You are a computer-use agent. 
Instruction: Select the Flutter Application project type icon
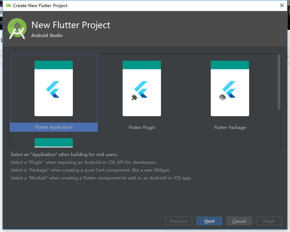click(x=54, y=88)
